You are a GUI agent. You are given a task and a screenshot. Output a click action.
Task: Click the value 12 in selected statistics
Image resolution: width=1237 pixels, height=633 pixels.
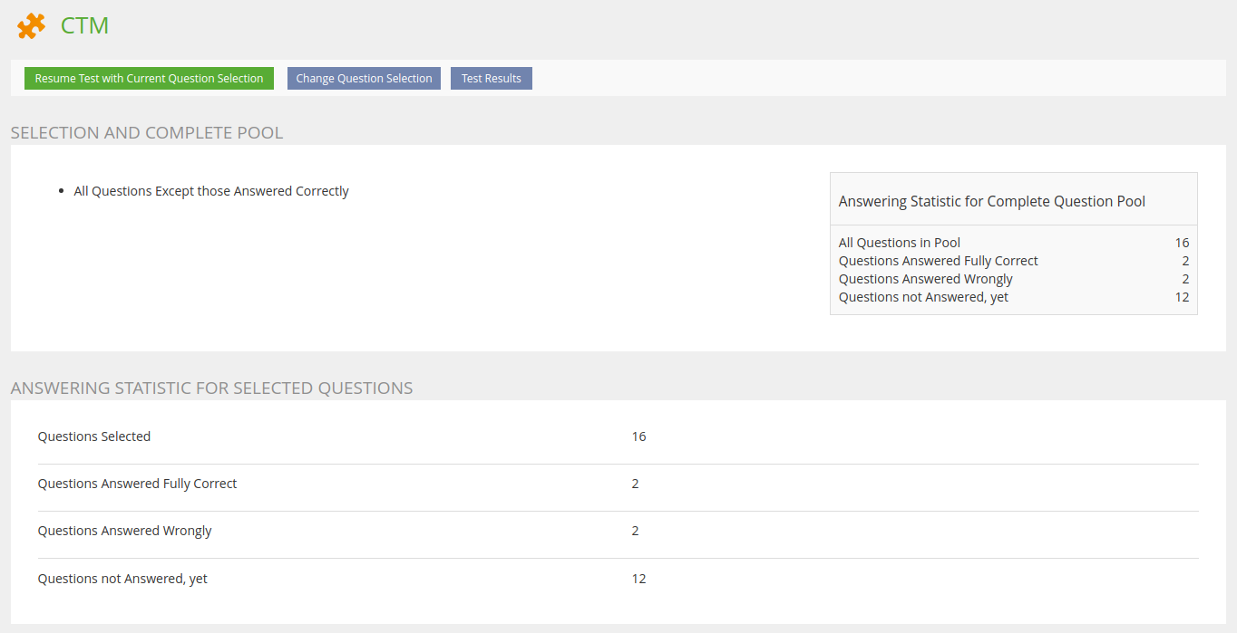(x=638, y=579)
